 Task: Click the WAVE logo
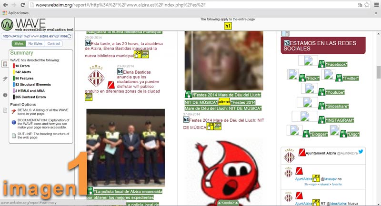[37, 25]
